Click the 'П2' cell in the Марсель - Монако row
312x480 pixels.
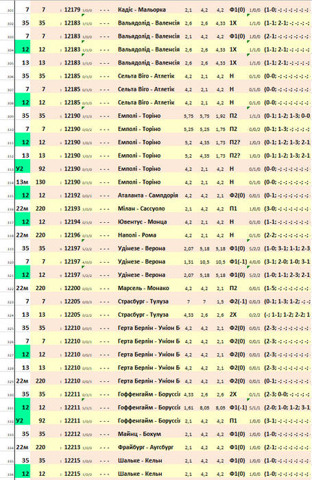tap(233, 289)
